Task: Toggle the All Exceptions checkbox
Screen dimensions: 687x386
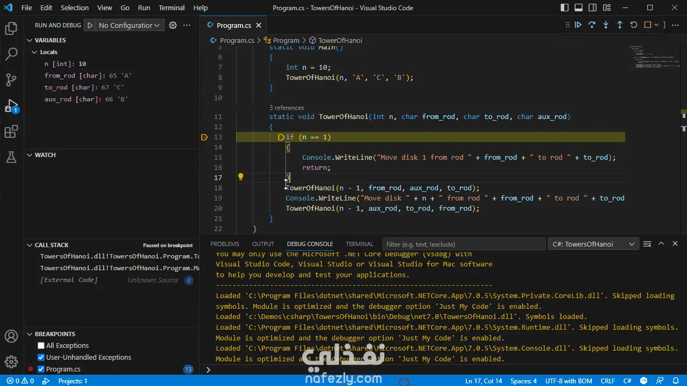Action: [x=41, y=346]
